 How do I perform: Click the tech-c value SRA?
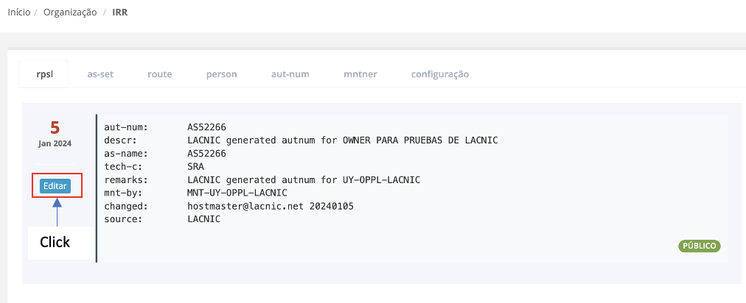[195, 167]
